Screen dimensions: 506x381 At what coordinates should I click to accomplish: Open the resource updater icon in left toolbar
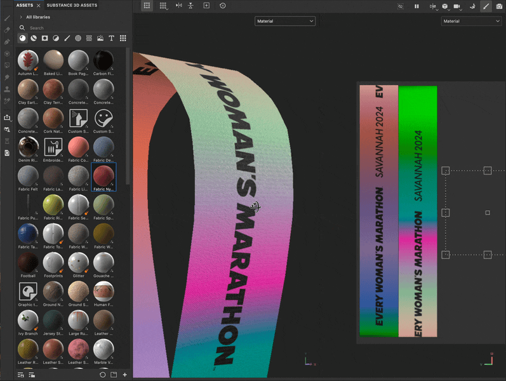point(7,130)
